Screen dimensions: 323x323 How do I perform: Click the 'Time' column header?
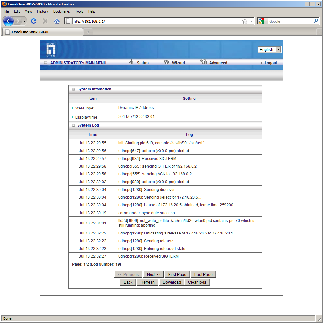[x=93, y=134]
